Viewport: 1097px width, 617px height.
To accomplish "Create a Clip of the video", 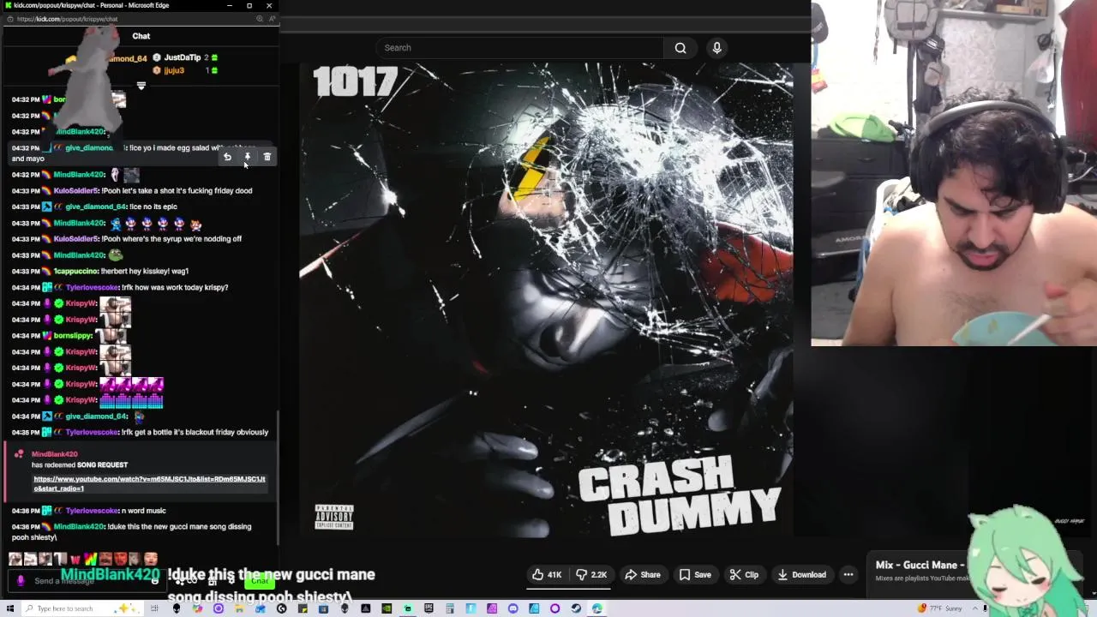I will 744,575.
